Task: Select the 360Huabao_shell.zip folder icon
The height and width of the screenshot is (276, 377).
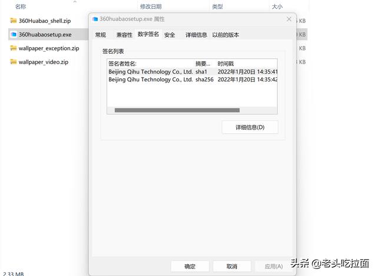Action: (x=14, y=21)
